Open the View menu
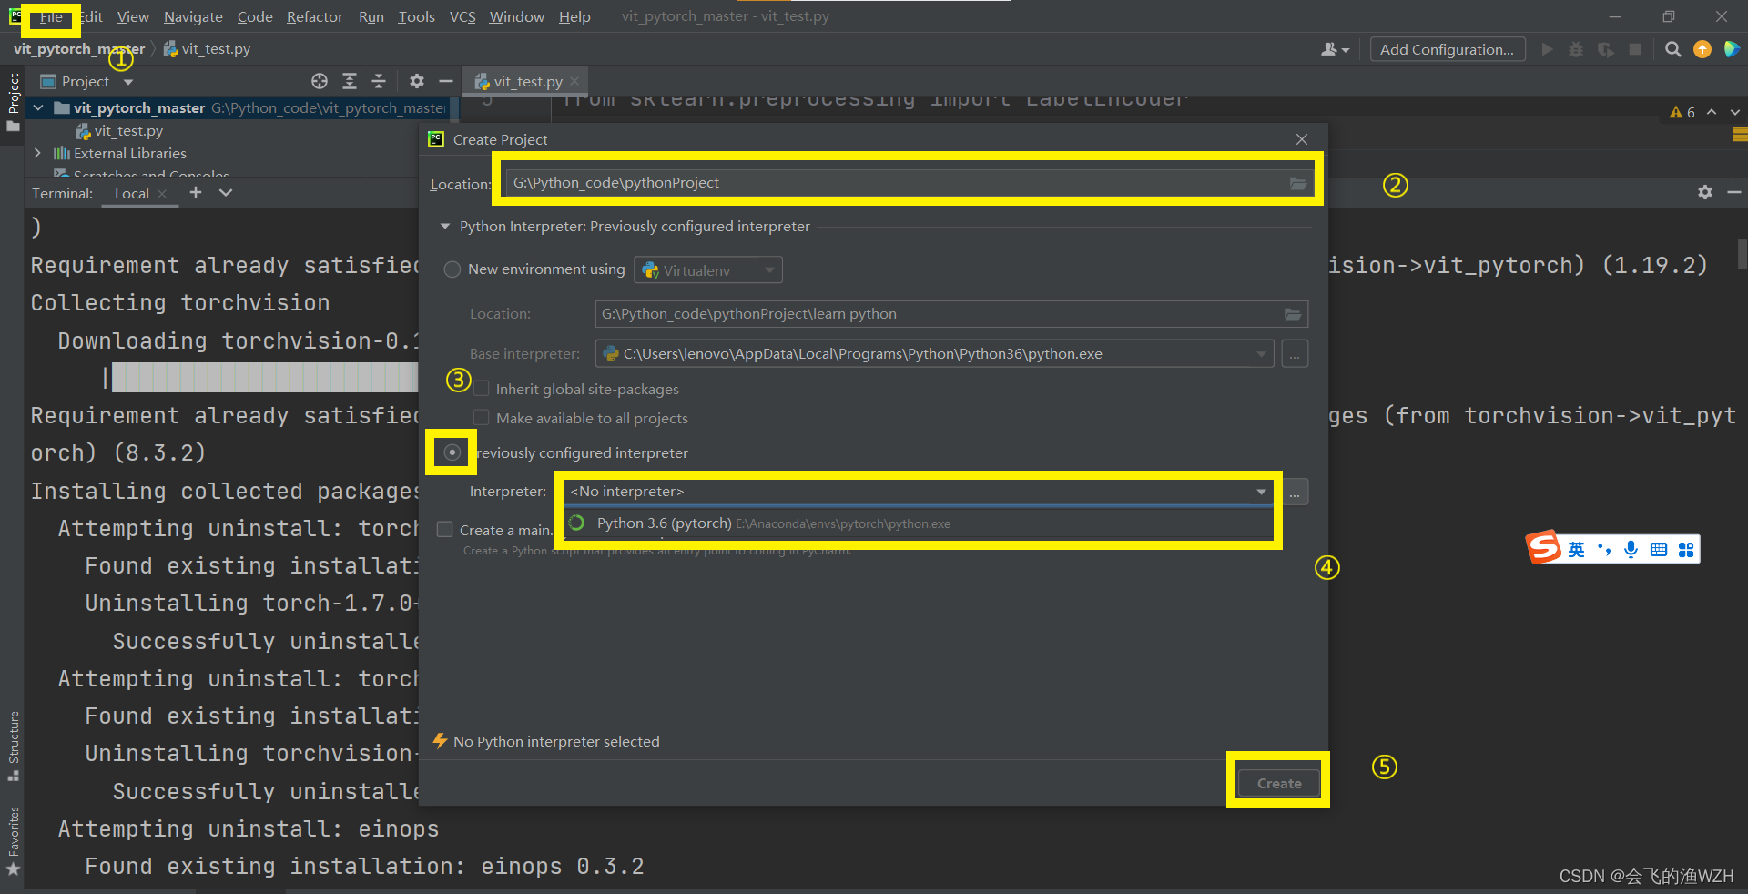The image size is (1748, 894). [x=133, y=17]
